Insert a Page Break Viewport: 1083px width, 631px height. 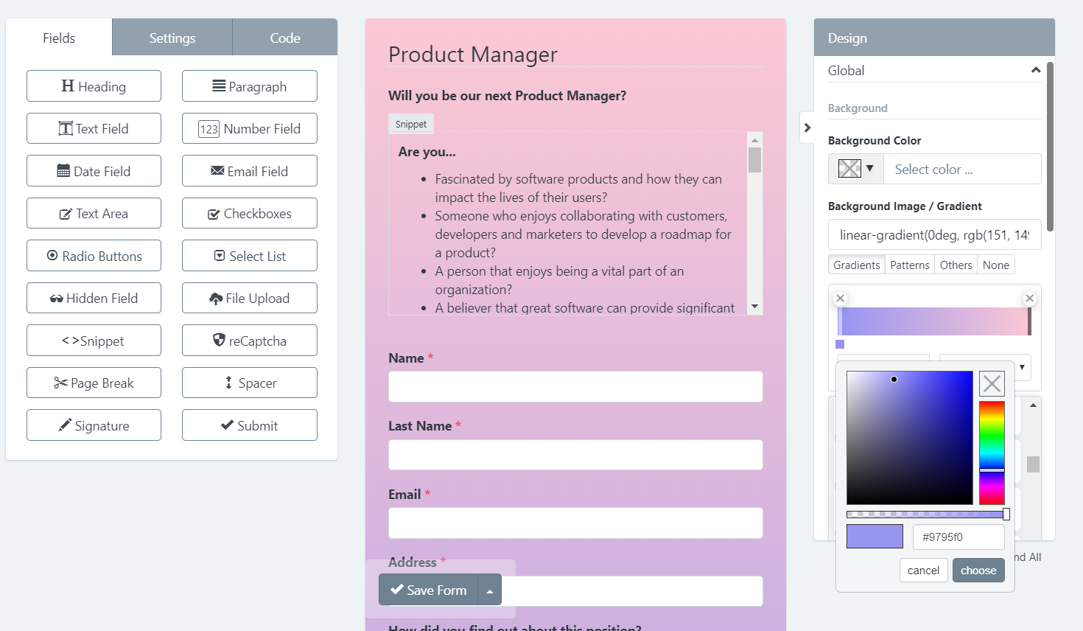coord(94,383)
